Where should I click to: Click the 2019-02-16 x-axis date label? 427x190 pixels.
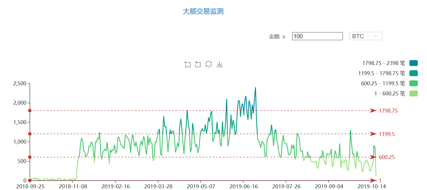point(115,186)
